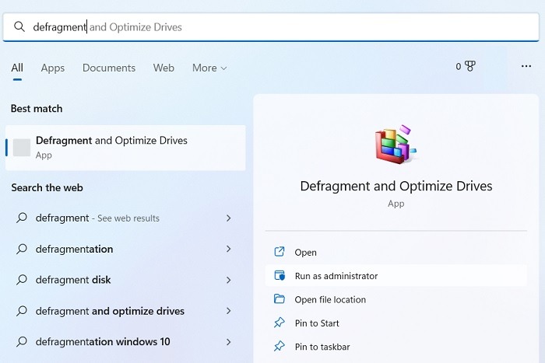The image size is (545, 363).
Task: Select Defragment and Optimize Drives best match
Action: (x=125, y=148)
